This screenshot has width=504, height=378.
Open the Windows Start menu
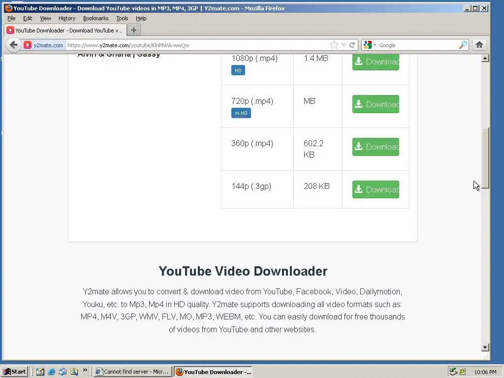pos(15,372)
